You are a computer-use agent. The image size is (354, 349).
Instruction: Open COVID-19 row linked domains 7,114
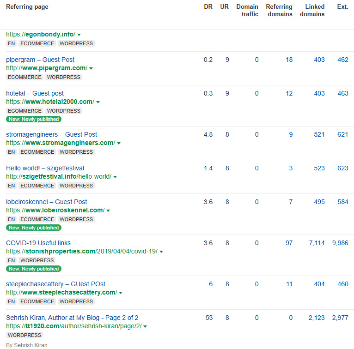pos(317,243)
